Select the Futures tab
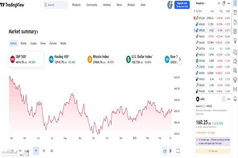The height and width of the screenshot is (158, 238). pyautogui.click(x=53, y=43)
